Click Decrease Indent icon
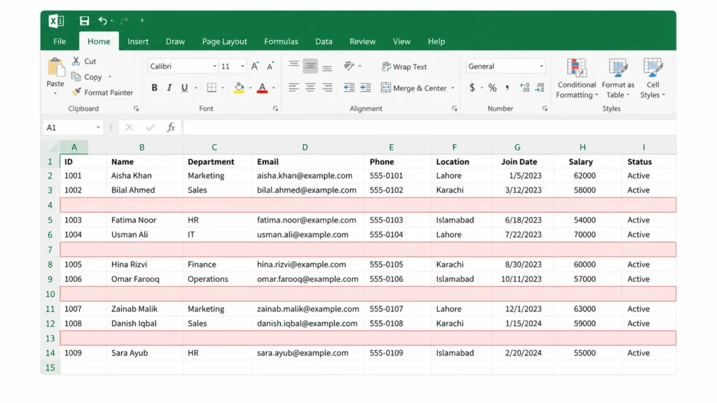Screen dimensions: 717x403 point(349,87)
